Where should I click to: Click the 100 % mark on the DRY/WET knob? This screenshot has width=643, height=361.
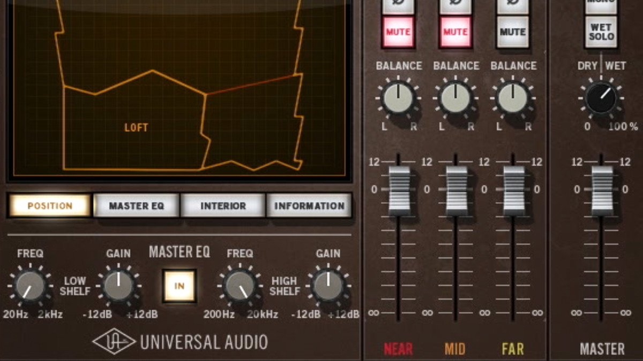click(623, 127)
